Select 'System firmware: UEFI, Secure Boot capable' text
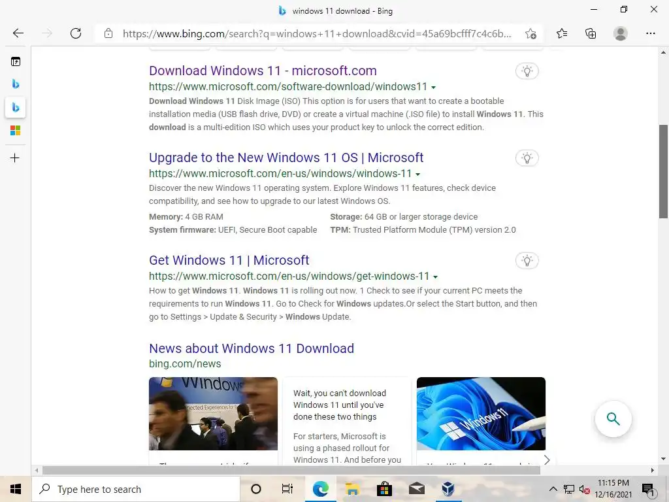Screen dimensions: 669x502 point(233,230)
